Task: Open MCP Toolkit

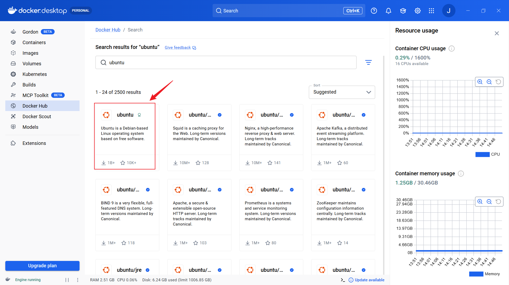Action: [x=42, y=95]
